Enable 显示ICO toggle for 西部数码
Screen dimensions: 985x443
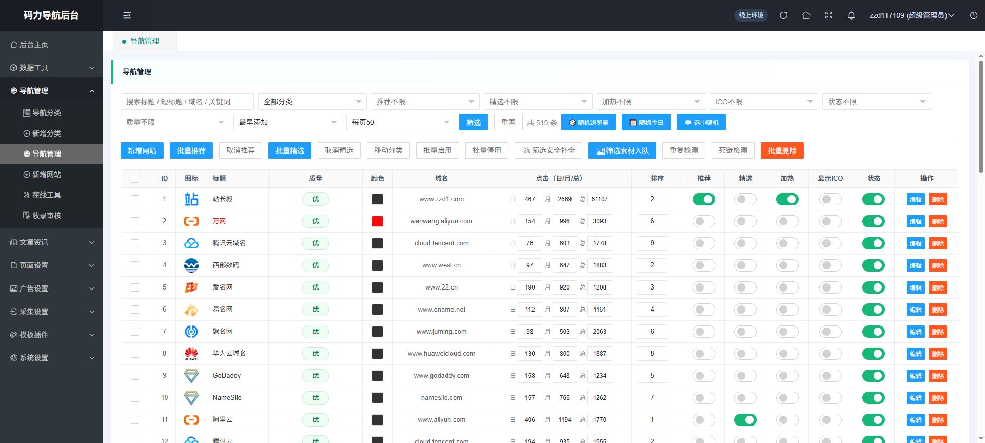[x=830, y=265]
